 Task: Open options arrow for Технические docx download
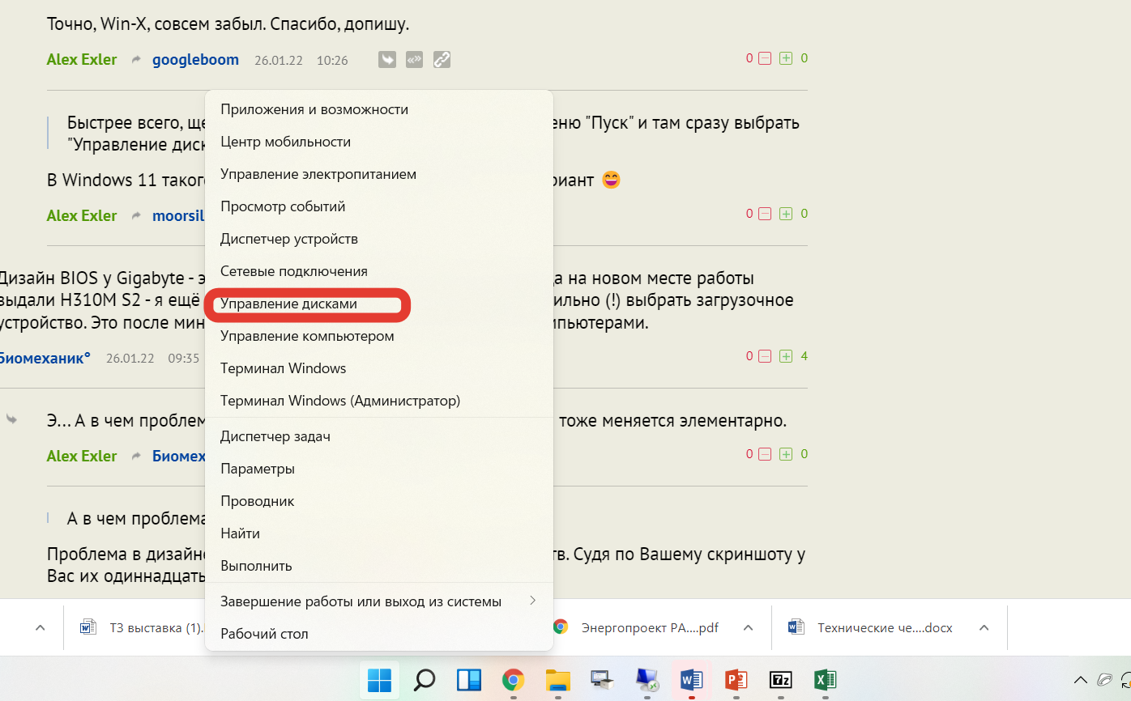[984, 627]
